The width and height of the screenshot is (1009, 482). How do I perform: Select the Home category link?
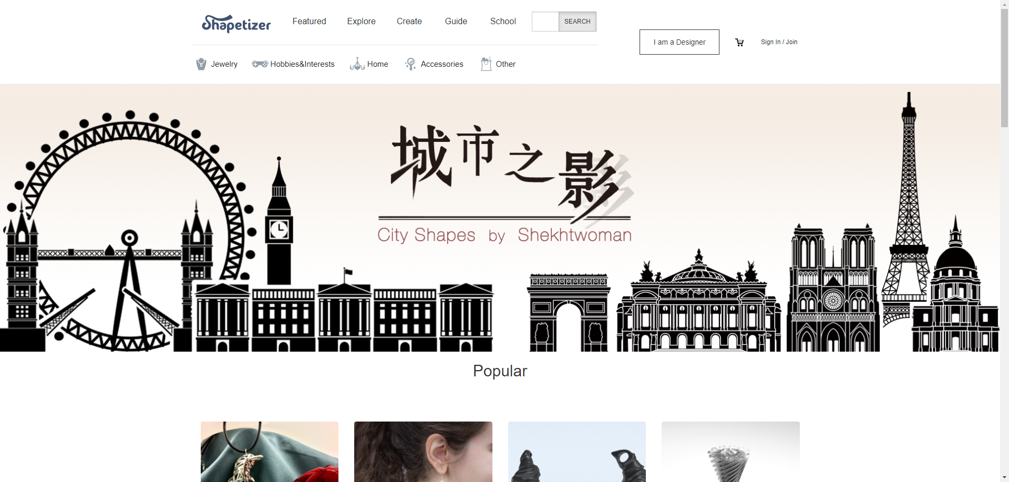coord(377,64)
